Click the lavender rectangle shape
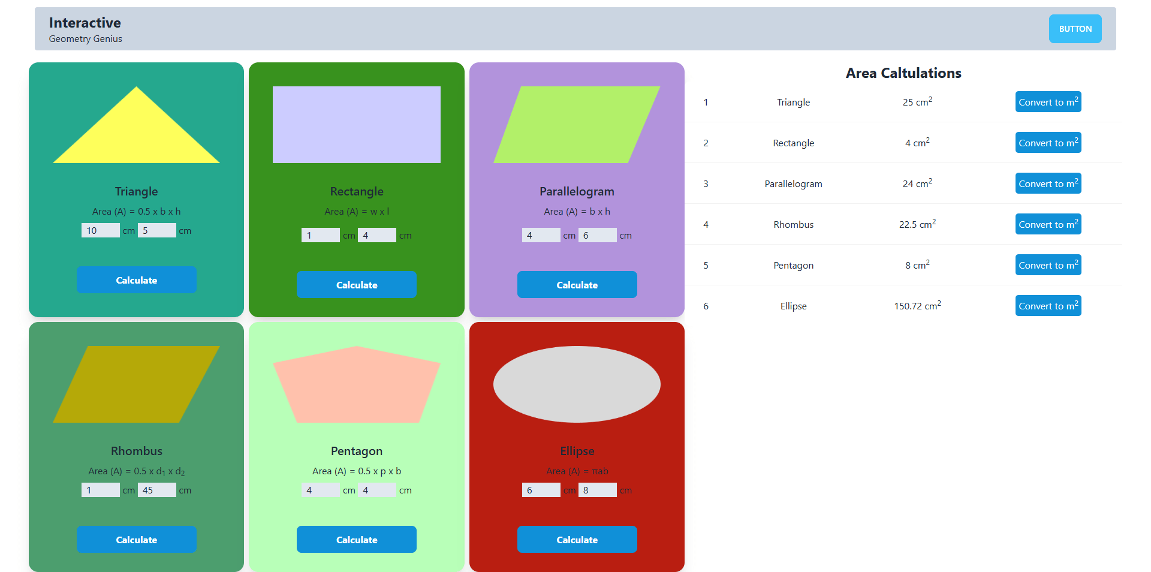This screenshot has height=572, width=1151. pos(356,125)
